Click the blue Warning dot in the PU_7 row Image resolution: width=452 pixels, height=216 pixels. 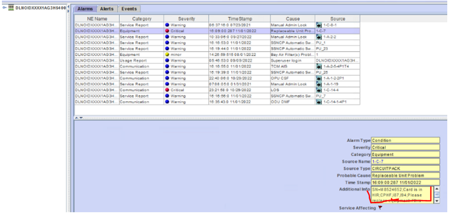click(167, 96)
